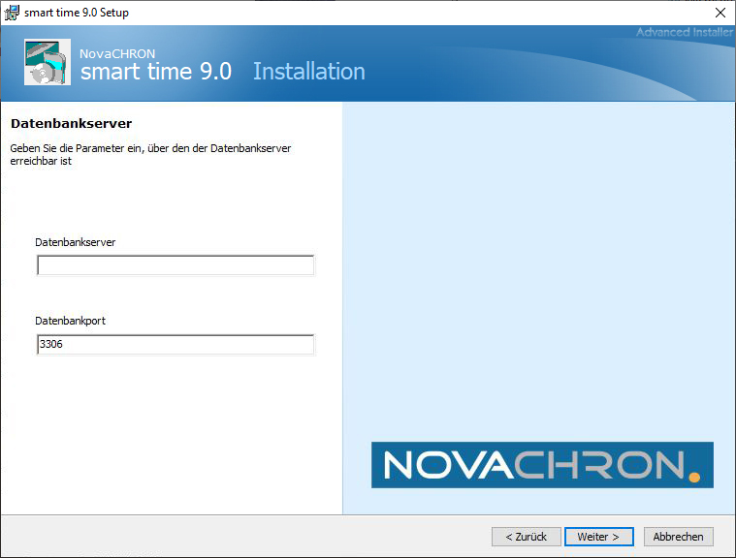Close the setup window with the X
Viewport: 736px width, 558px height.
tap(720, 13)
